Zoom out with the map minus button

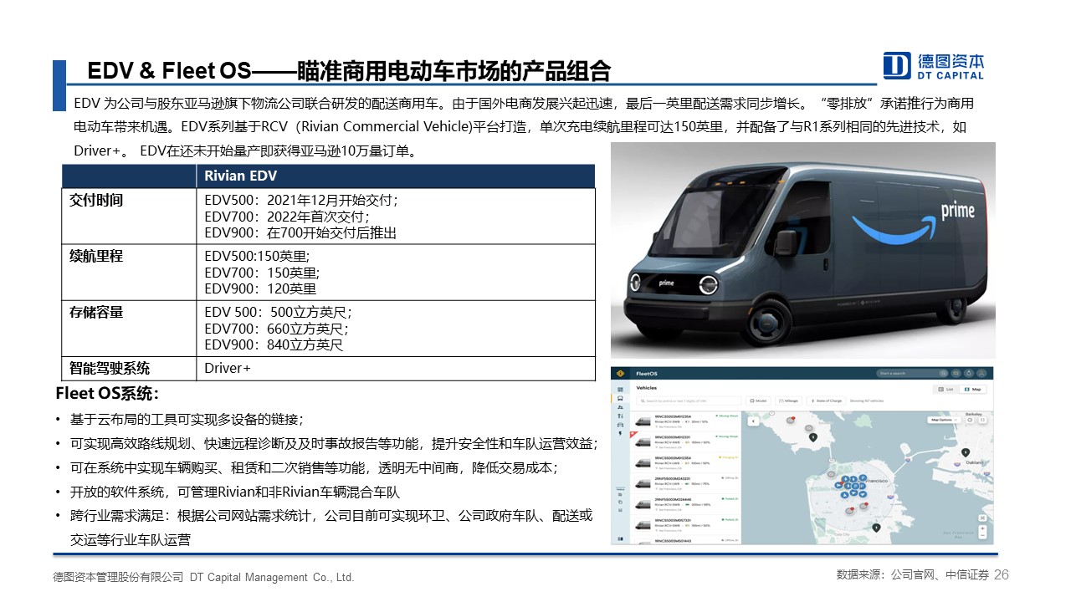coord(982,535)
